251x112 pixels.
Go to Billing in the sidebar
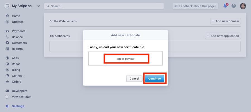coord(16,70)
